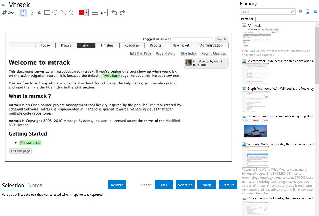Click Wiki in the Mtrack navigation bar
The height and width of the screenshot is (216, 319).
(86, 45)
